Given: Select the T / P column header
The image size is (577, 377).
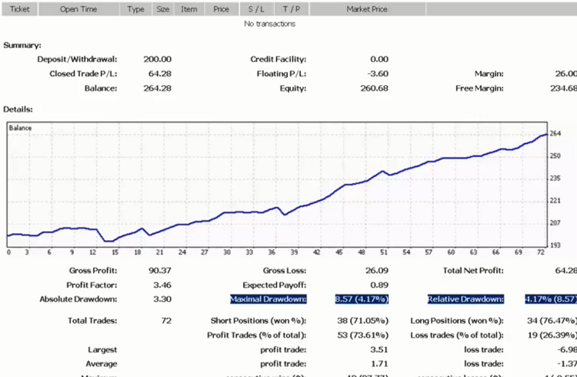Looking at the screenshot, I should 292,9.
